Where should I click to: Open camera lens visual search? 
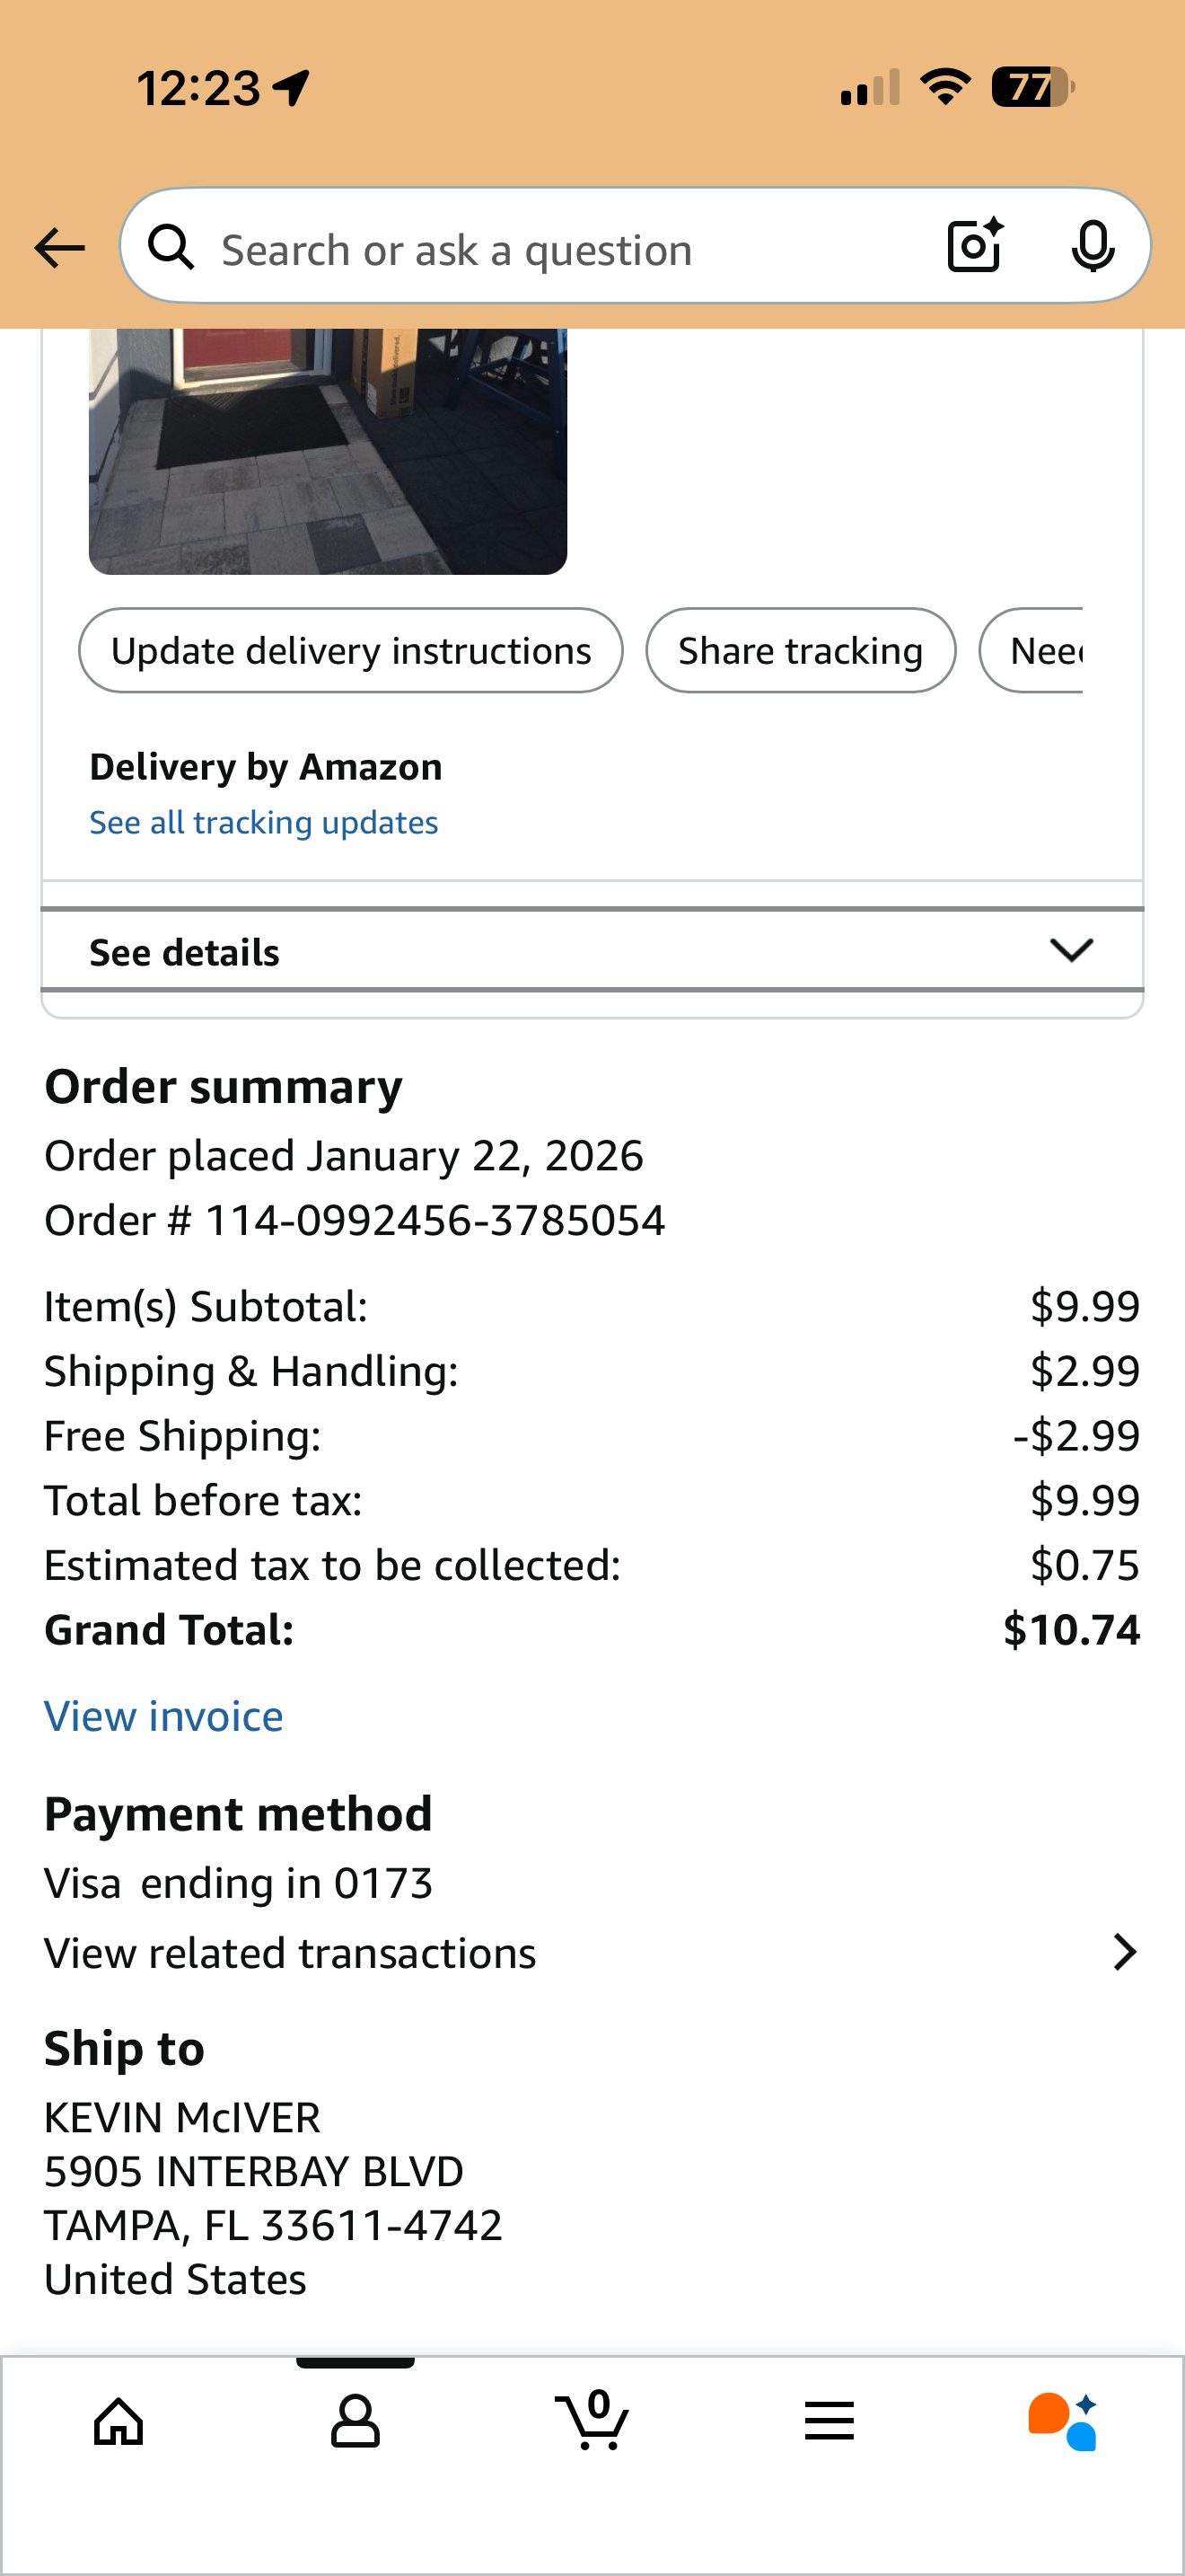[x=974, y=246]
